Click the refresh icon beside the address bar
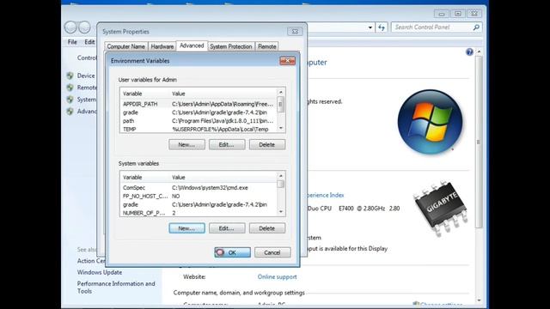This screenshot has width=550, height=309. [382, 27]
